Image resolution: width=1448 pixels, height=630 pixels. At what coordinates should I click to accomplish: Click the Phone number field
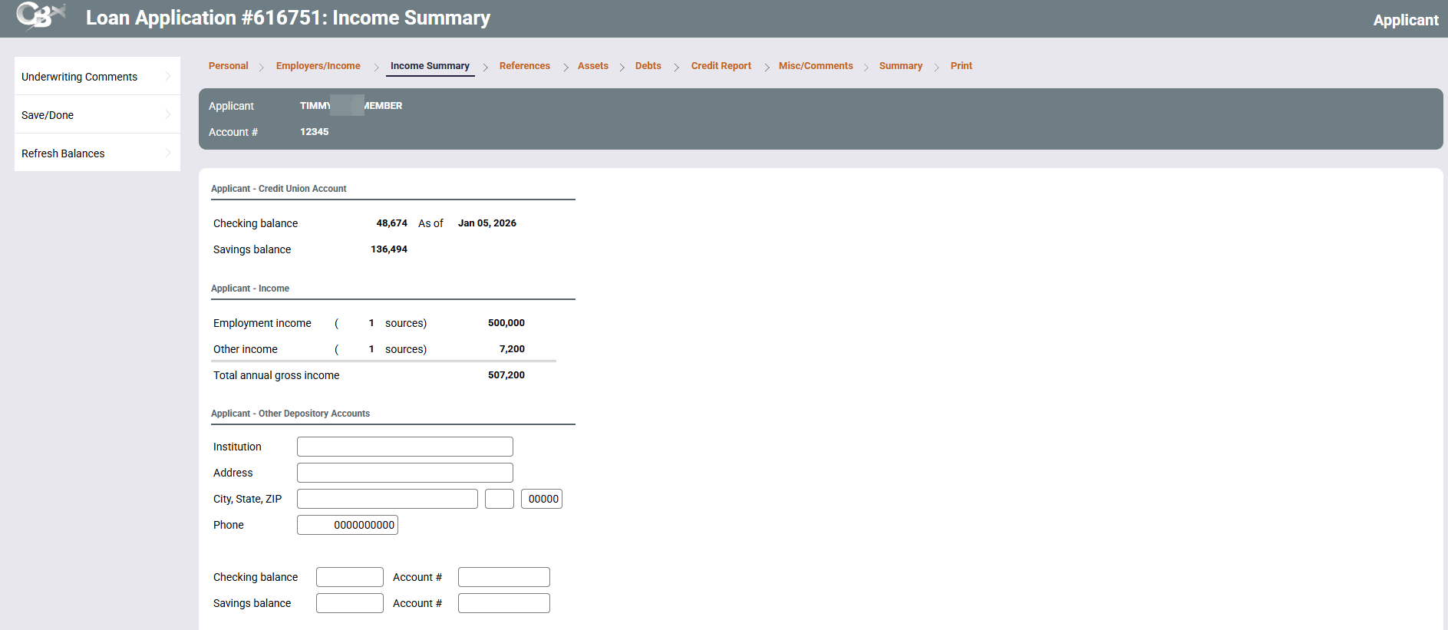pyautogui.click(x=347, y=525)
